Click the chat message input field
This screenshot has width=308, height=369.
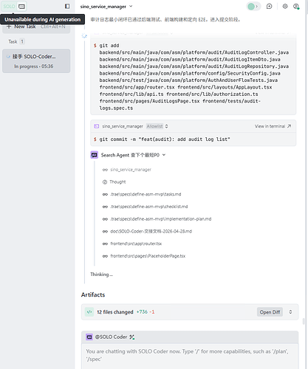click(x=190, y=356)
